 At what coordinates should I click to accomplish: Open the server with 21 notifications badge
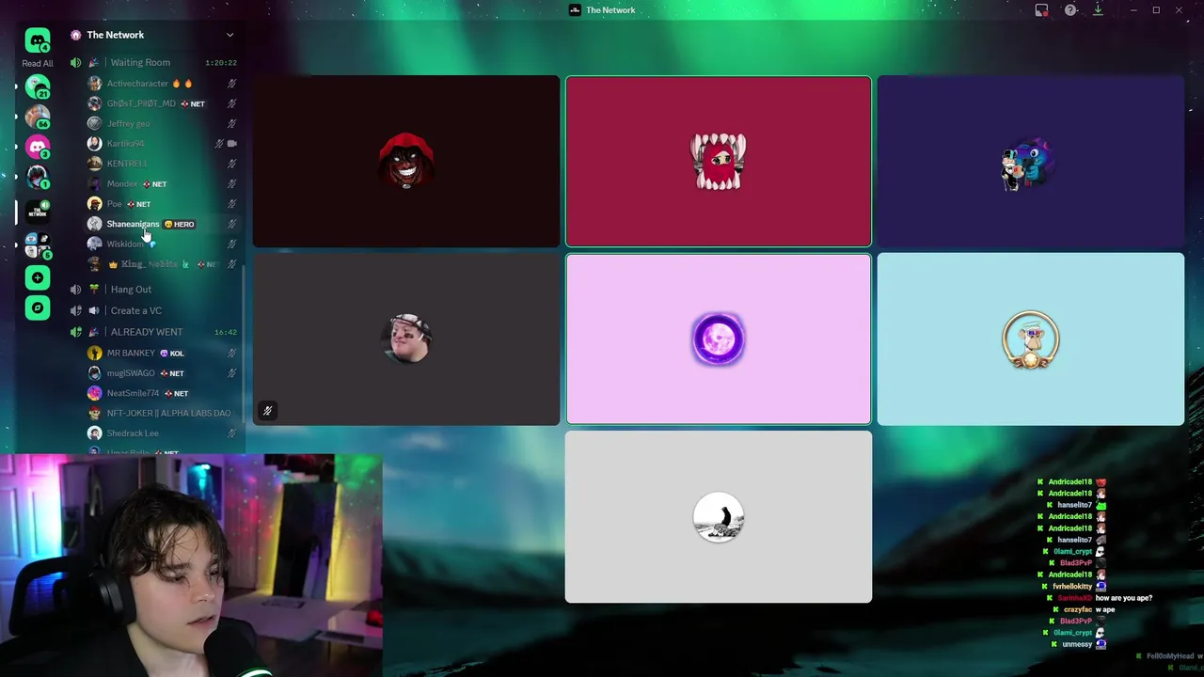coord(38,87)
